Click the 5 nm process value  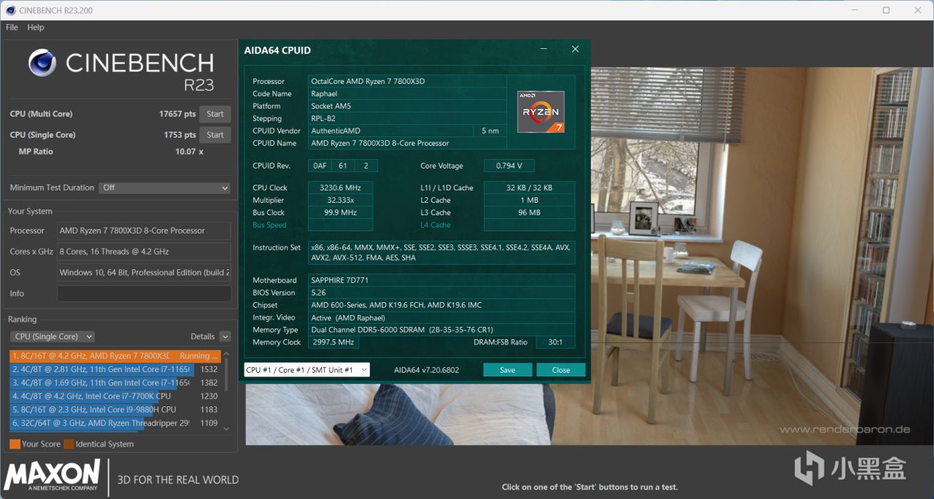490,131
